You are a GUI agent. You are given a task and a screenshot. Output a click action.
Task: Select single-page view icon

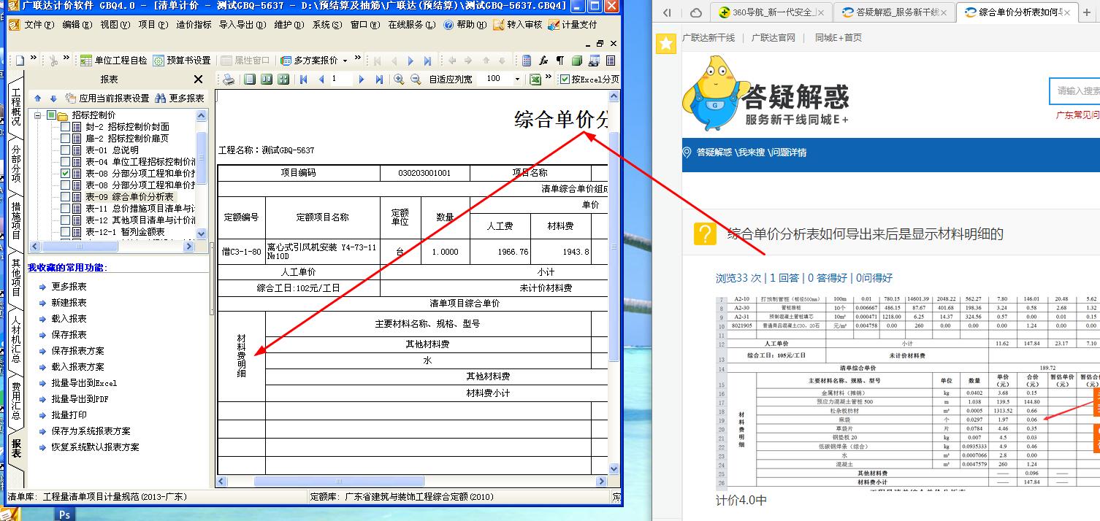(250, 79)
